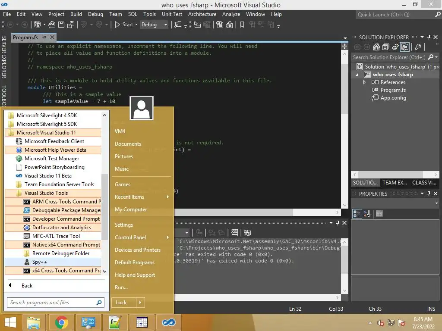Collapse the who_uses_fsharp project node
The image size is (442, 331).
357,75
